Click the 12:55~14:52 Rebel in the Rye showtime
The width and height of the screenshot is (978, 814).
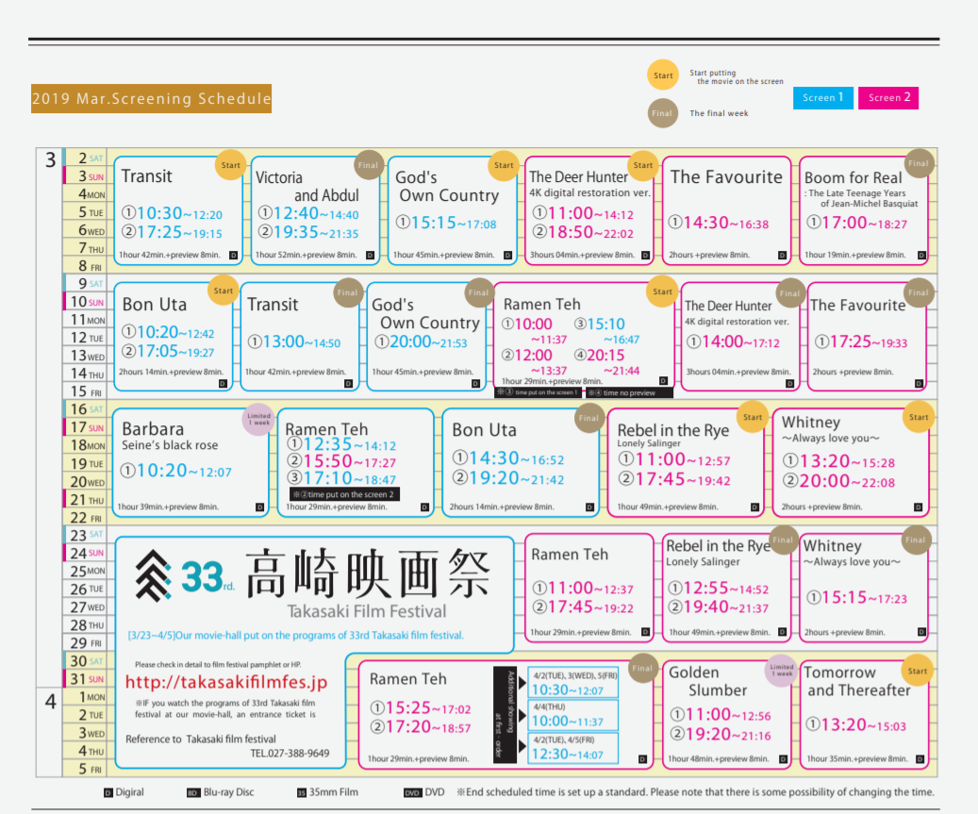[718, 589]
